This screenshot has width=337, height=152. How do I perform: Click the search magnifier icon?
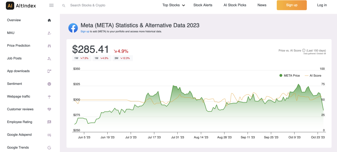(64, 6)
